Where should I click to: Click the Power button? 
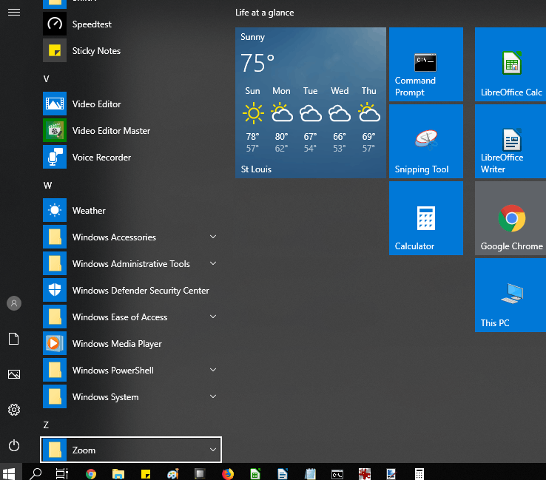click(x=14, y=445)
